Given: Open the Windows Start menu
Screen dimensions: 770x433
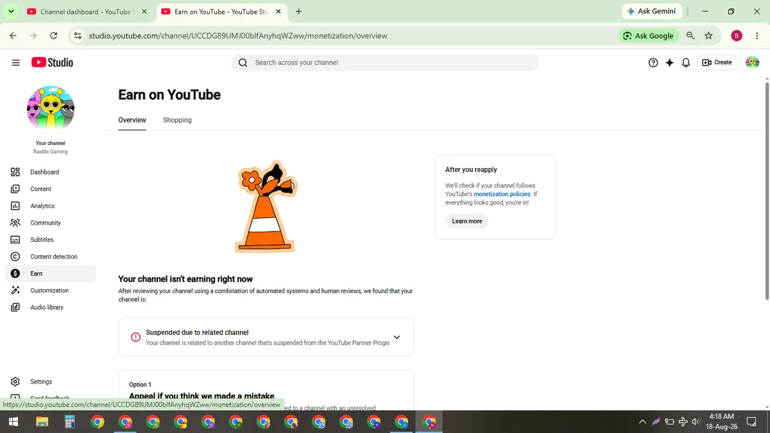Looking at the screenshot, I should point(13,422).
